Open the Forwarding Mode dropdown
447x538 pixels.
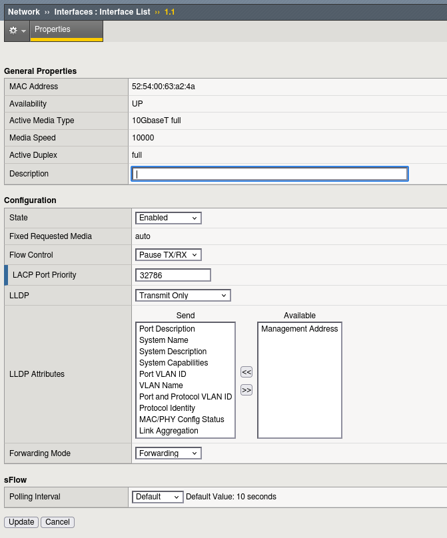167,453
